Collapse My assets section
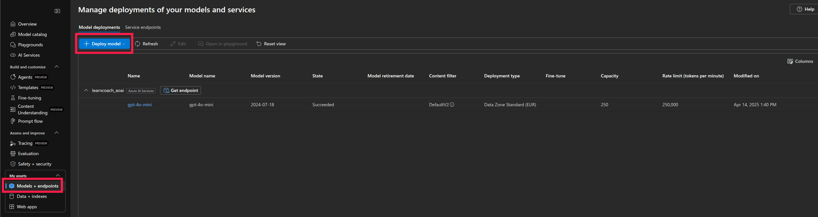The image size is (818, 217). click(58, 176)
